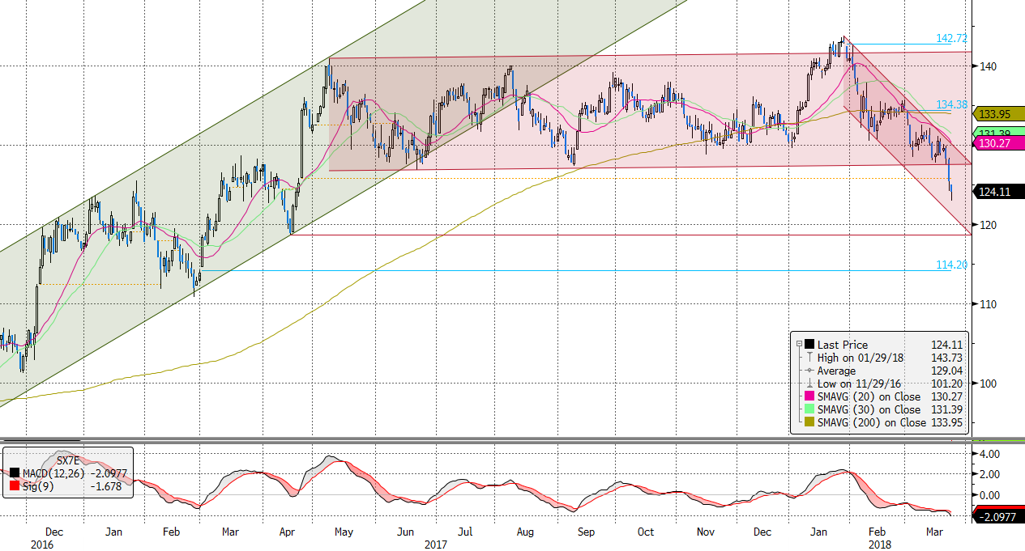Click the 114.20 horizontal line label
1025x551 pixels.
click(x=951, y=265)
